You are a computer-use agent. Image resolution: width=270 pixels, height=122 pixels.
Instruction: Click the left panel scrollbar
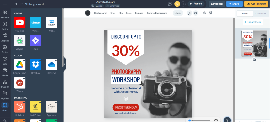(63, 37)
